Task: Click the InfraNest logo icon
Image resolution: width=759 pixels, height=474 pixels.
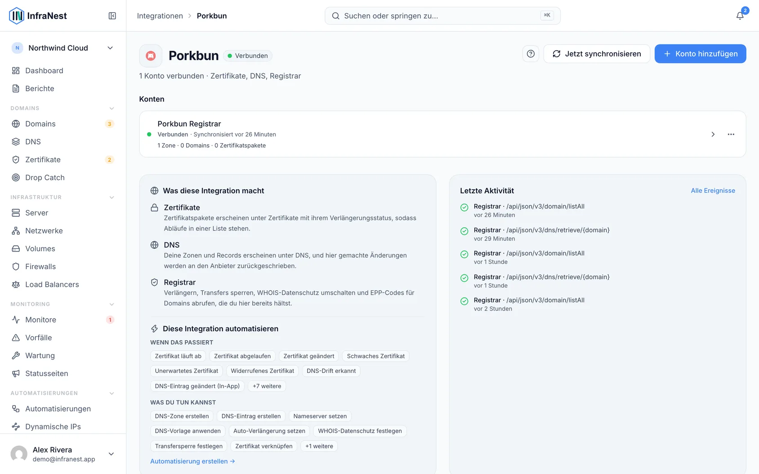Action: click(17, 16)
